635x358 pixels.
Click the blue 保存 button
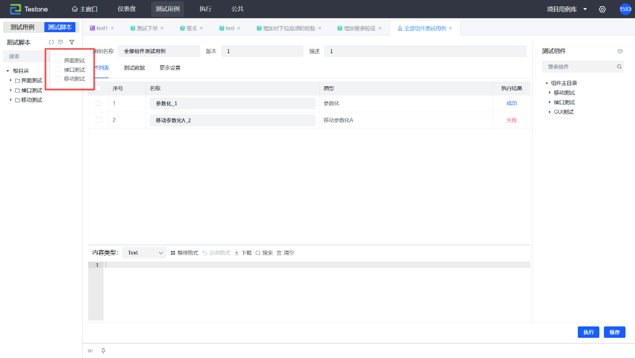tap(614, 332)
